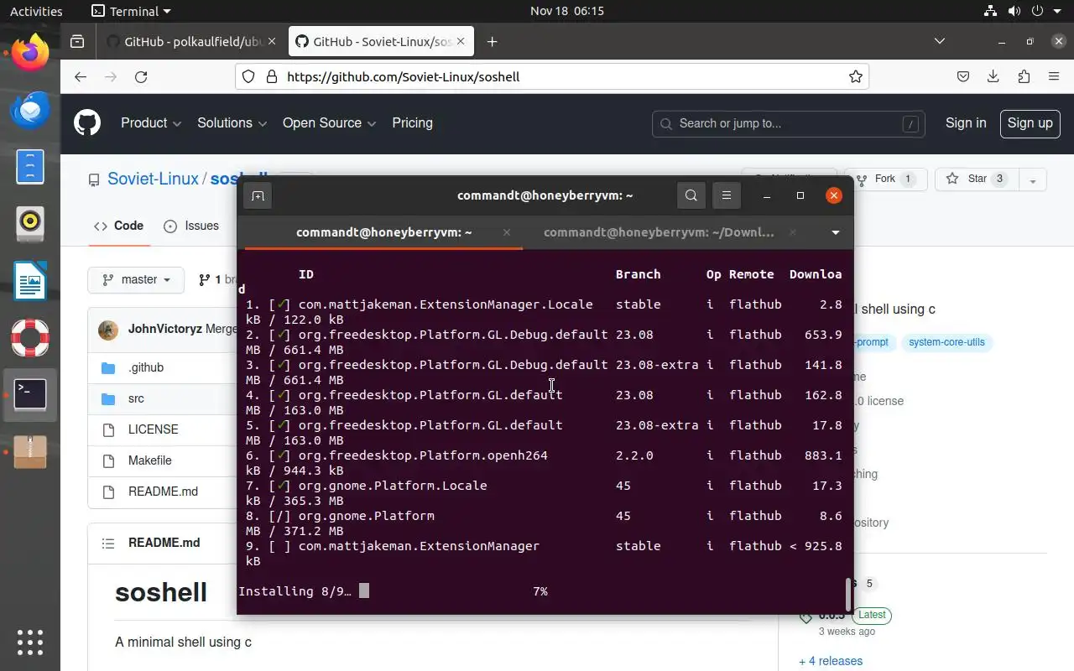Screen dimensions: 1074x671
Task: Open the Files manager dock icon
Action: 30,167
